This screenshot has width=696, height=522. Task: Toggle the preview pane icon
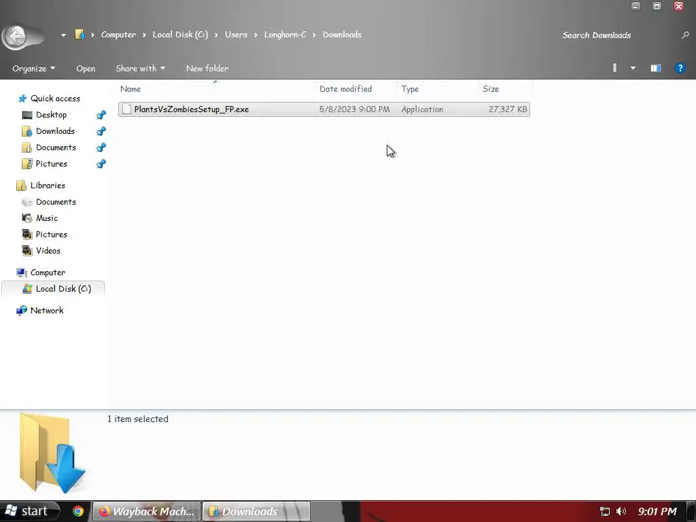point(656,68)
